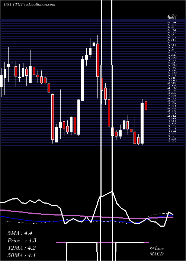The image size is (186, 261).
Task: Click the top price axis value 6.57
Action: [x=172, y=17]
